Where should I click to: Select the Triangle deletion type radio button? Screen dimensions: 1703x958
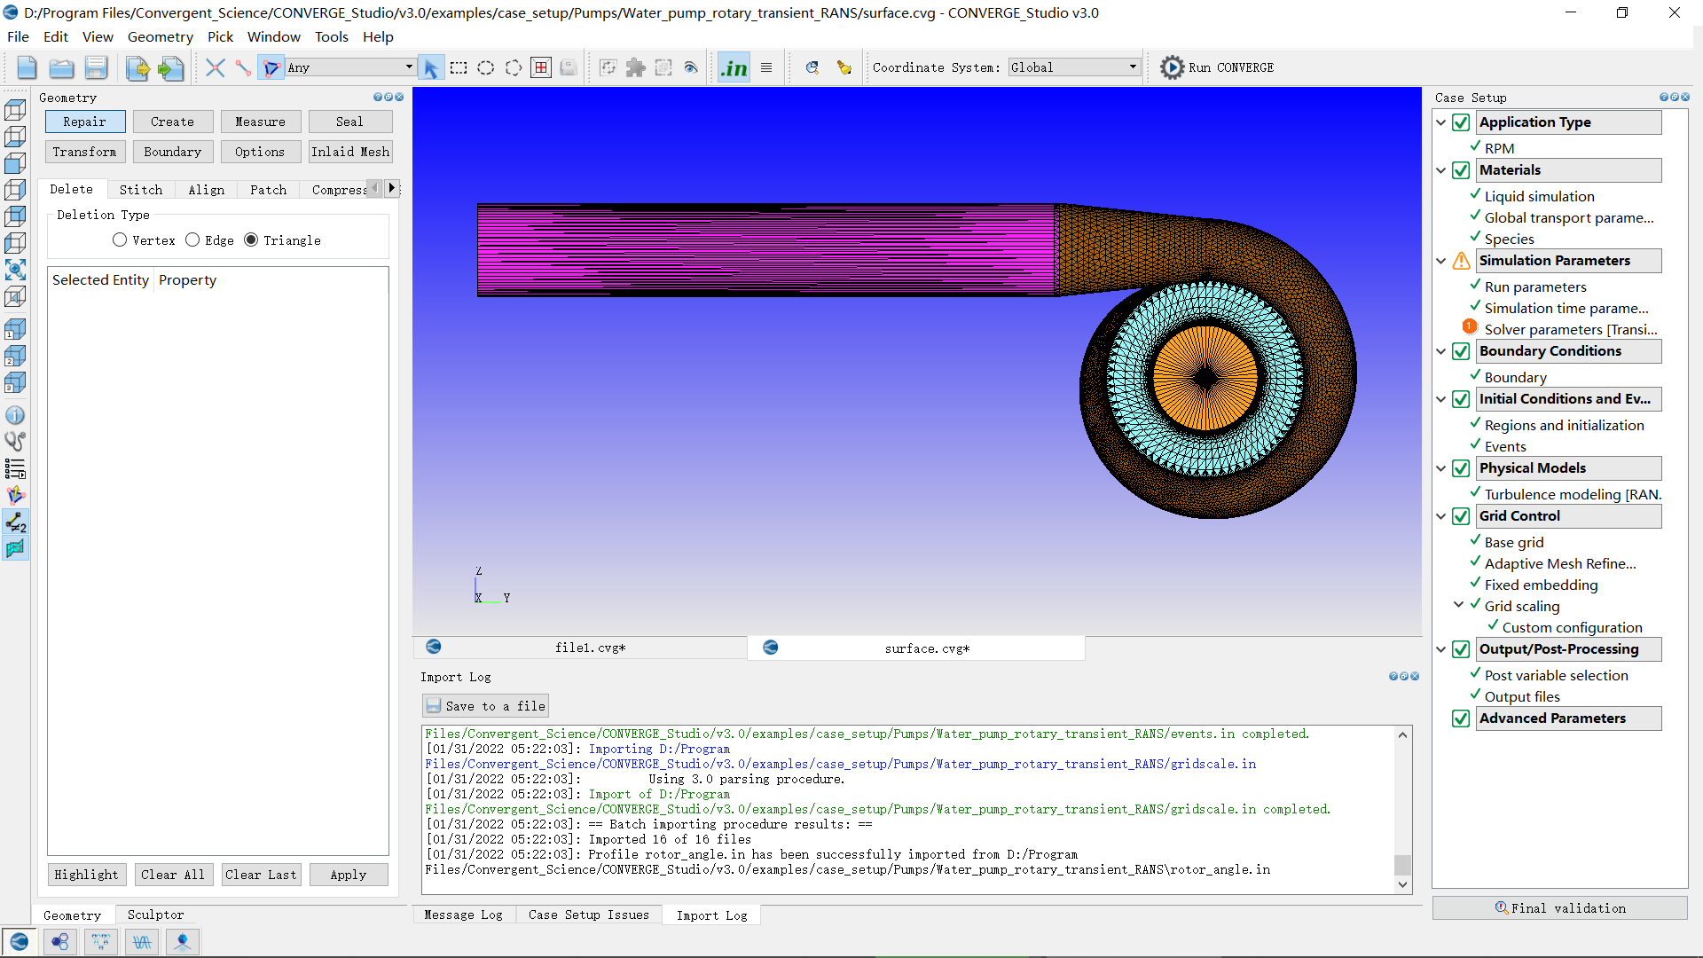coord(251,240)
